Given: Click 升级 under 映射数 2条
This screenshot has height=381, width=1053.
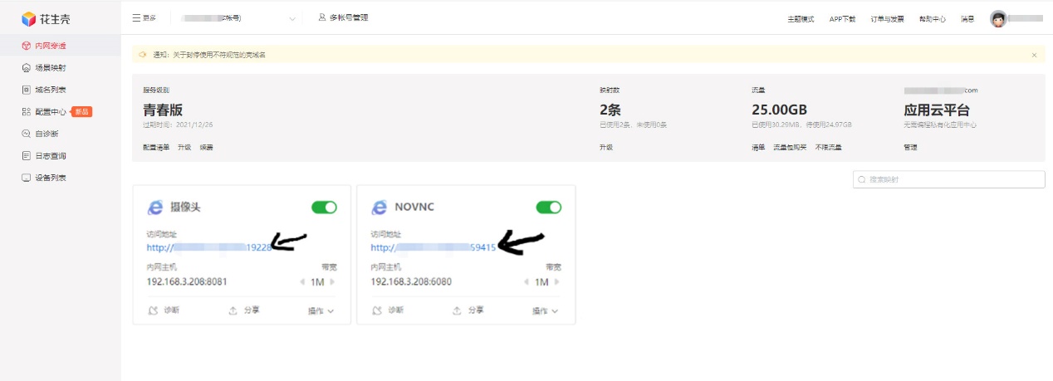Looking at the screenshot, I should (x=606, y=147).
